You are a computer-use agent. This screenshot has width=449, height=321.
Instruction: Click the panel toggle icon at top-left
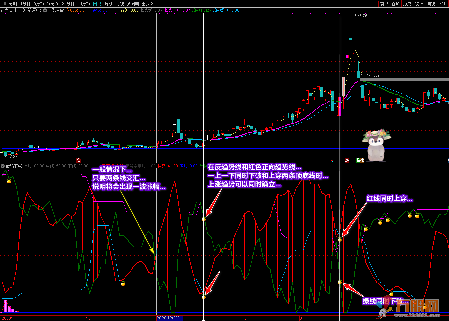(4, 4)
